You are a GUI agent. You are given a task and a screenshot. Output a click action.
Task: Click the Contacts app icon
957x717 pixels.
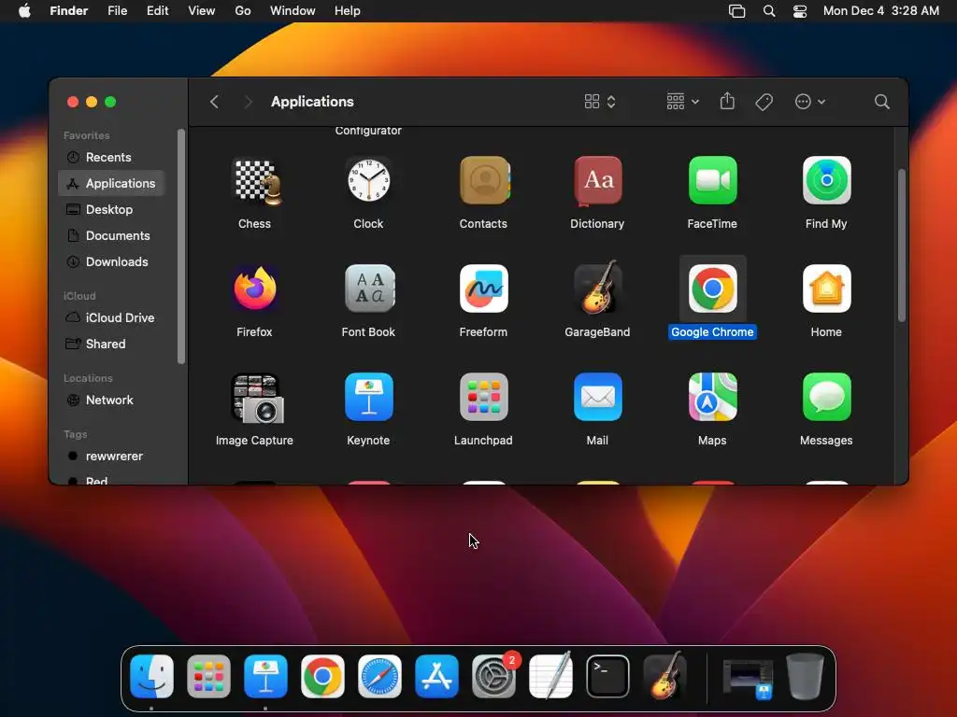coord(483,180)
